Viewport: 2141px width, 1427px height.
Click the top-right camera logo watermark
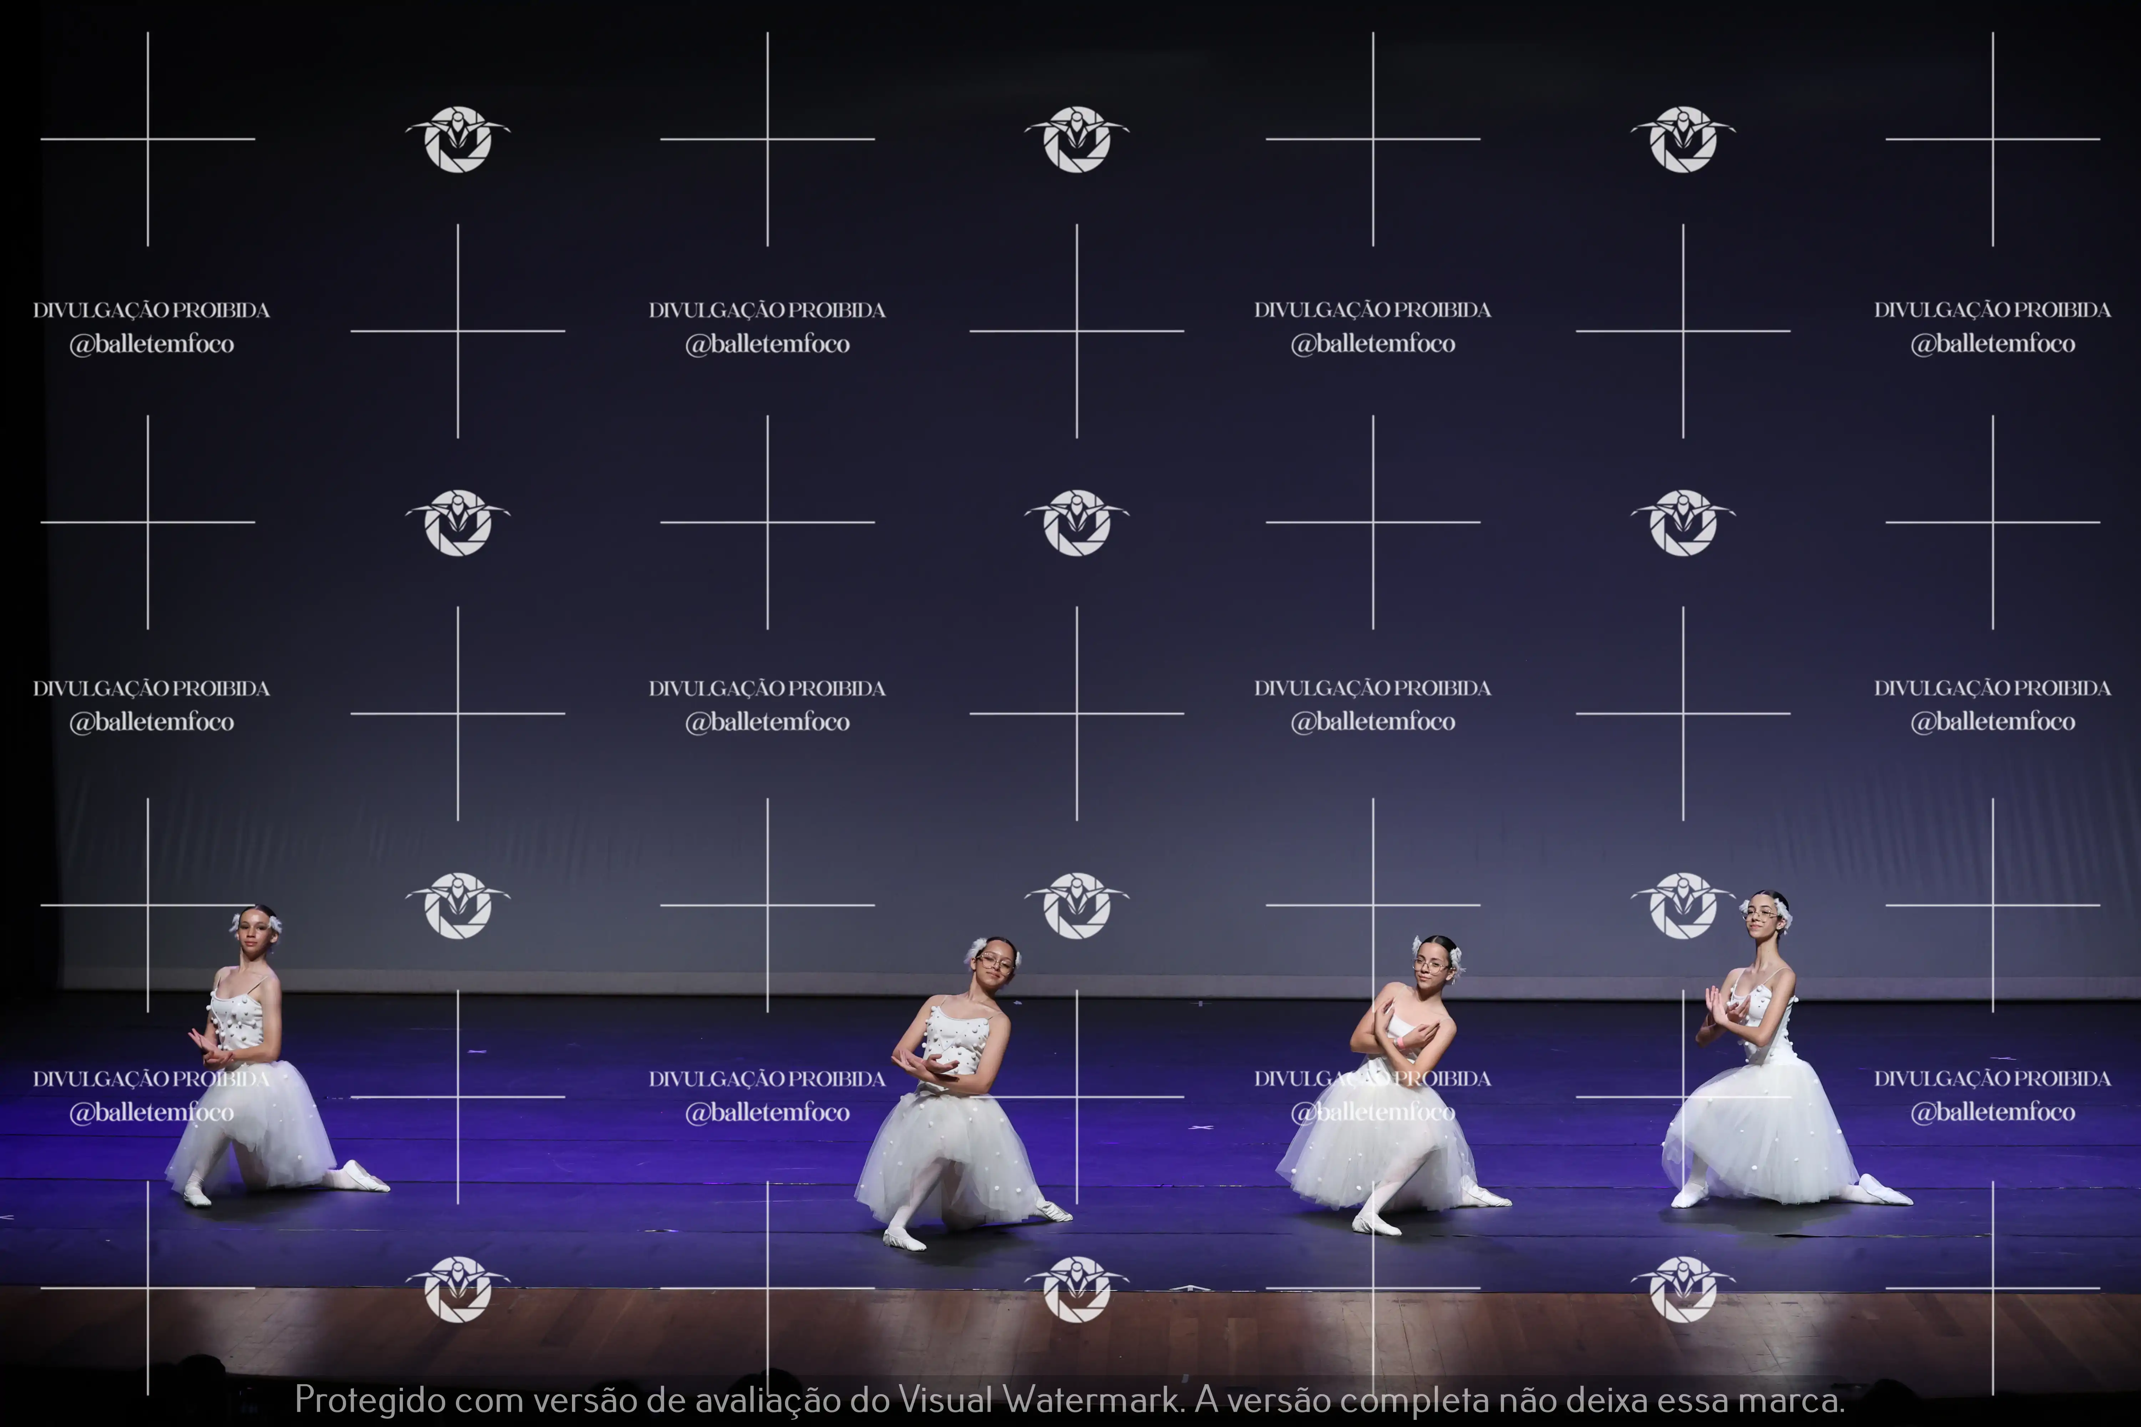1683,139
